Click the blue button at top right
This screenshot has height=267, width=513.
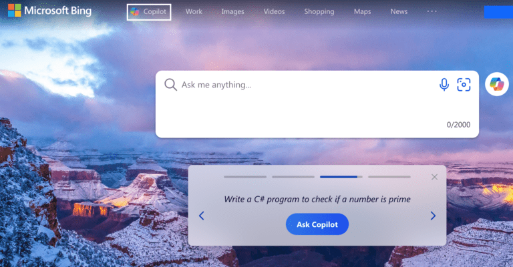click(498, 12)
